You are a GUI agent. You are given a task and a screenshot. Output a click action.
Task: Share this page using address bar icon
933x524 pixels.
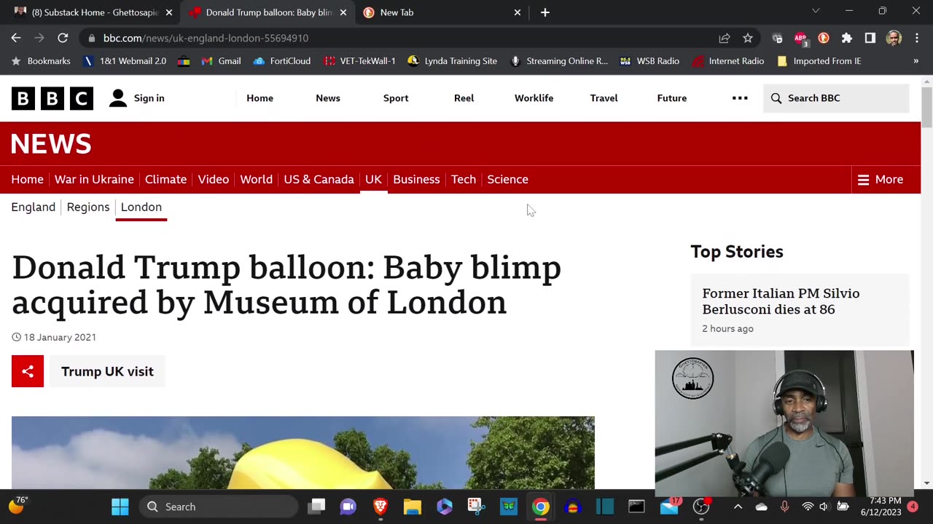pos(725,38)
